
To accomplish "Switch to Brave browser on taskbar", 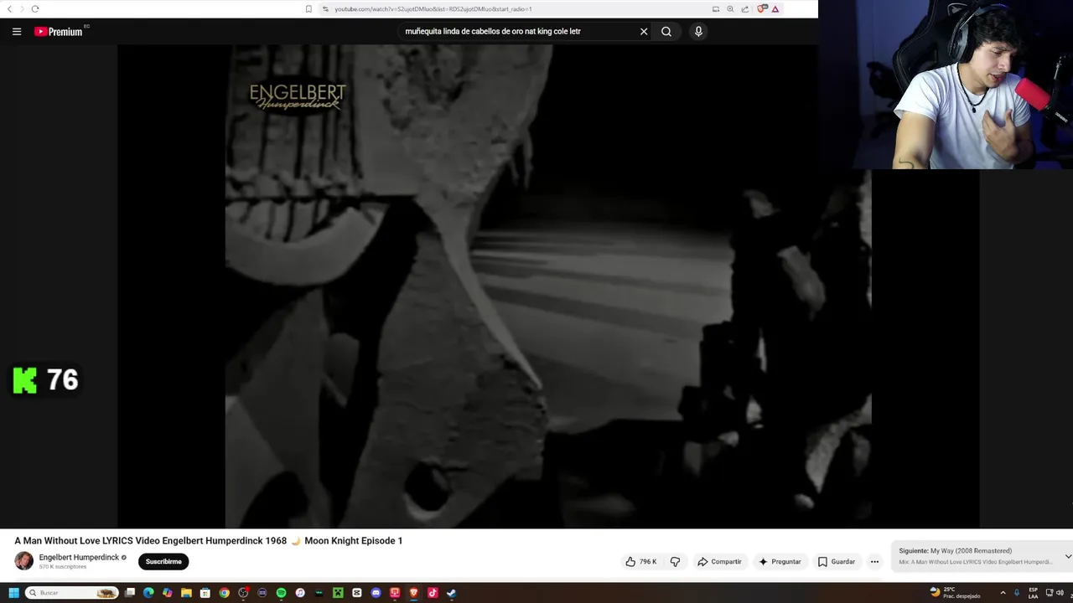I will click(x=413, y=593).
